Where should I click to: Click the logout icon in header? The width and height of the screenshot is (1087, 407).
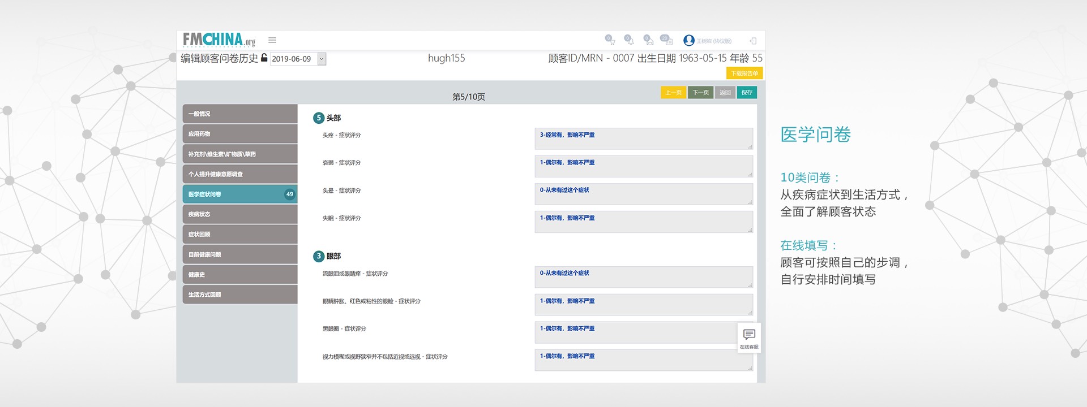pos(753,41)
